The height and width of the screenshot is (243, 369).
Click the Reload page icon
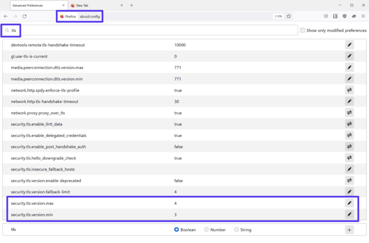coord(24,16)
